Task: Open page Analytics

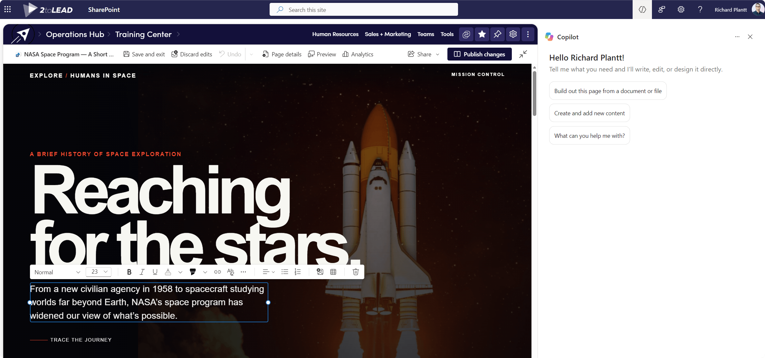Action: pyautogui.click(x=358, y=54)
